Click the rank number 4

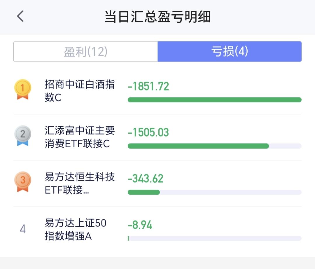click(23, 229)
